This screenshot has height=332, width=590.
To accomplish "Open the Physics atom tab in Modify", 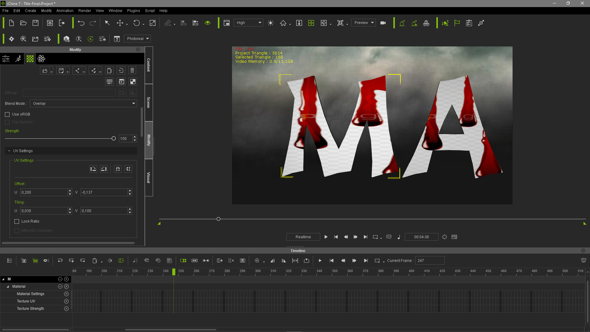I will pos(41,59).
